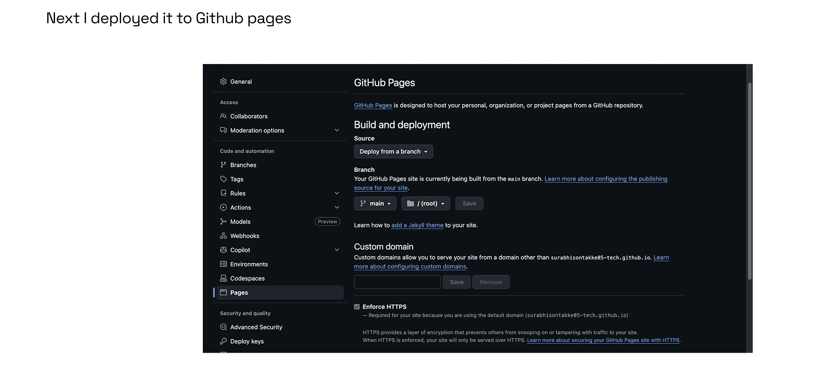Open Webhooks settings page

pos(280,235)
